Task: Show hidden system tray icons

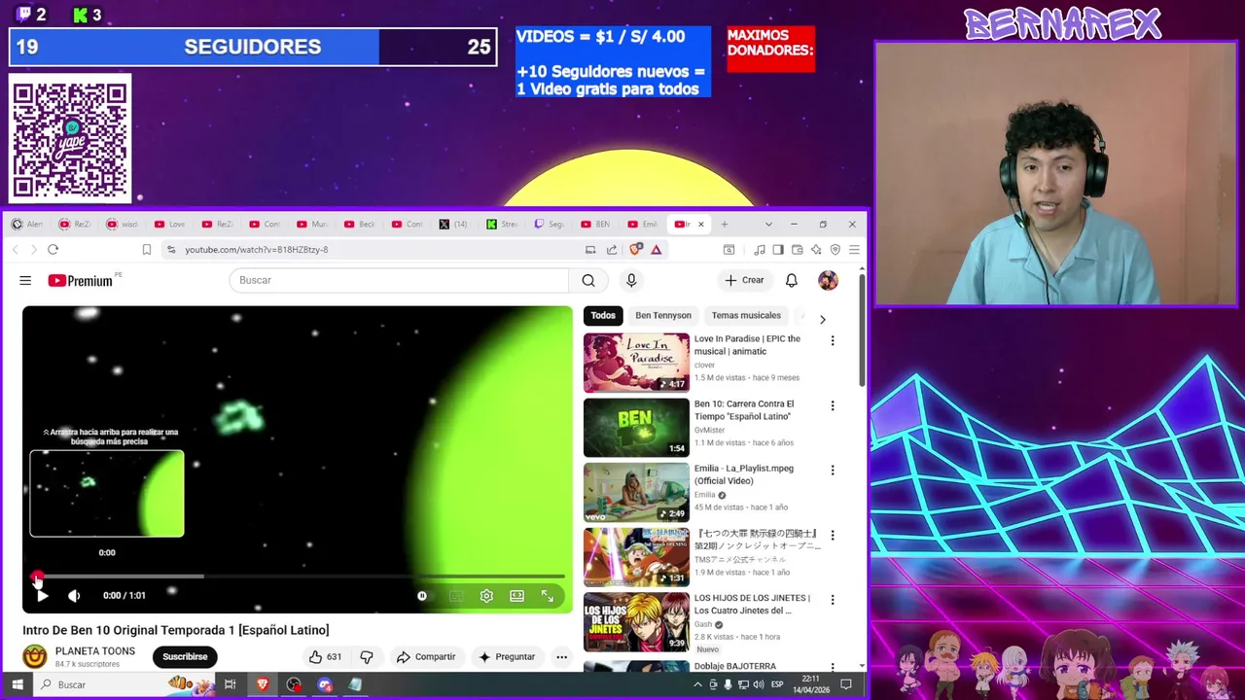Action: 697,684
